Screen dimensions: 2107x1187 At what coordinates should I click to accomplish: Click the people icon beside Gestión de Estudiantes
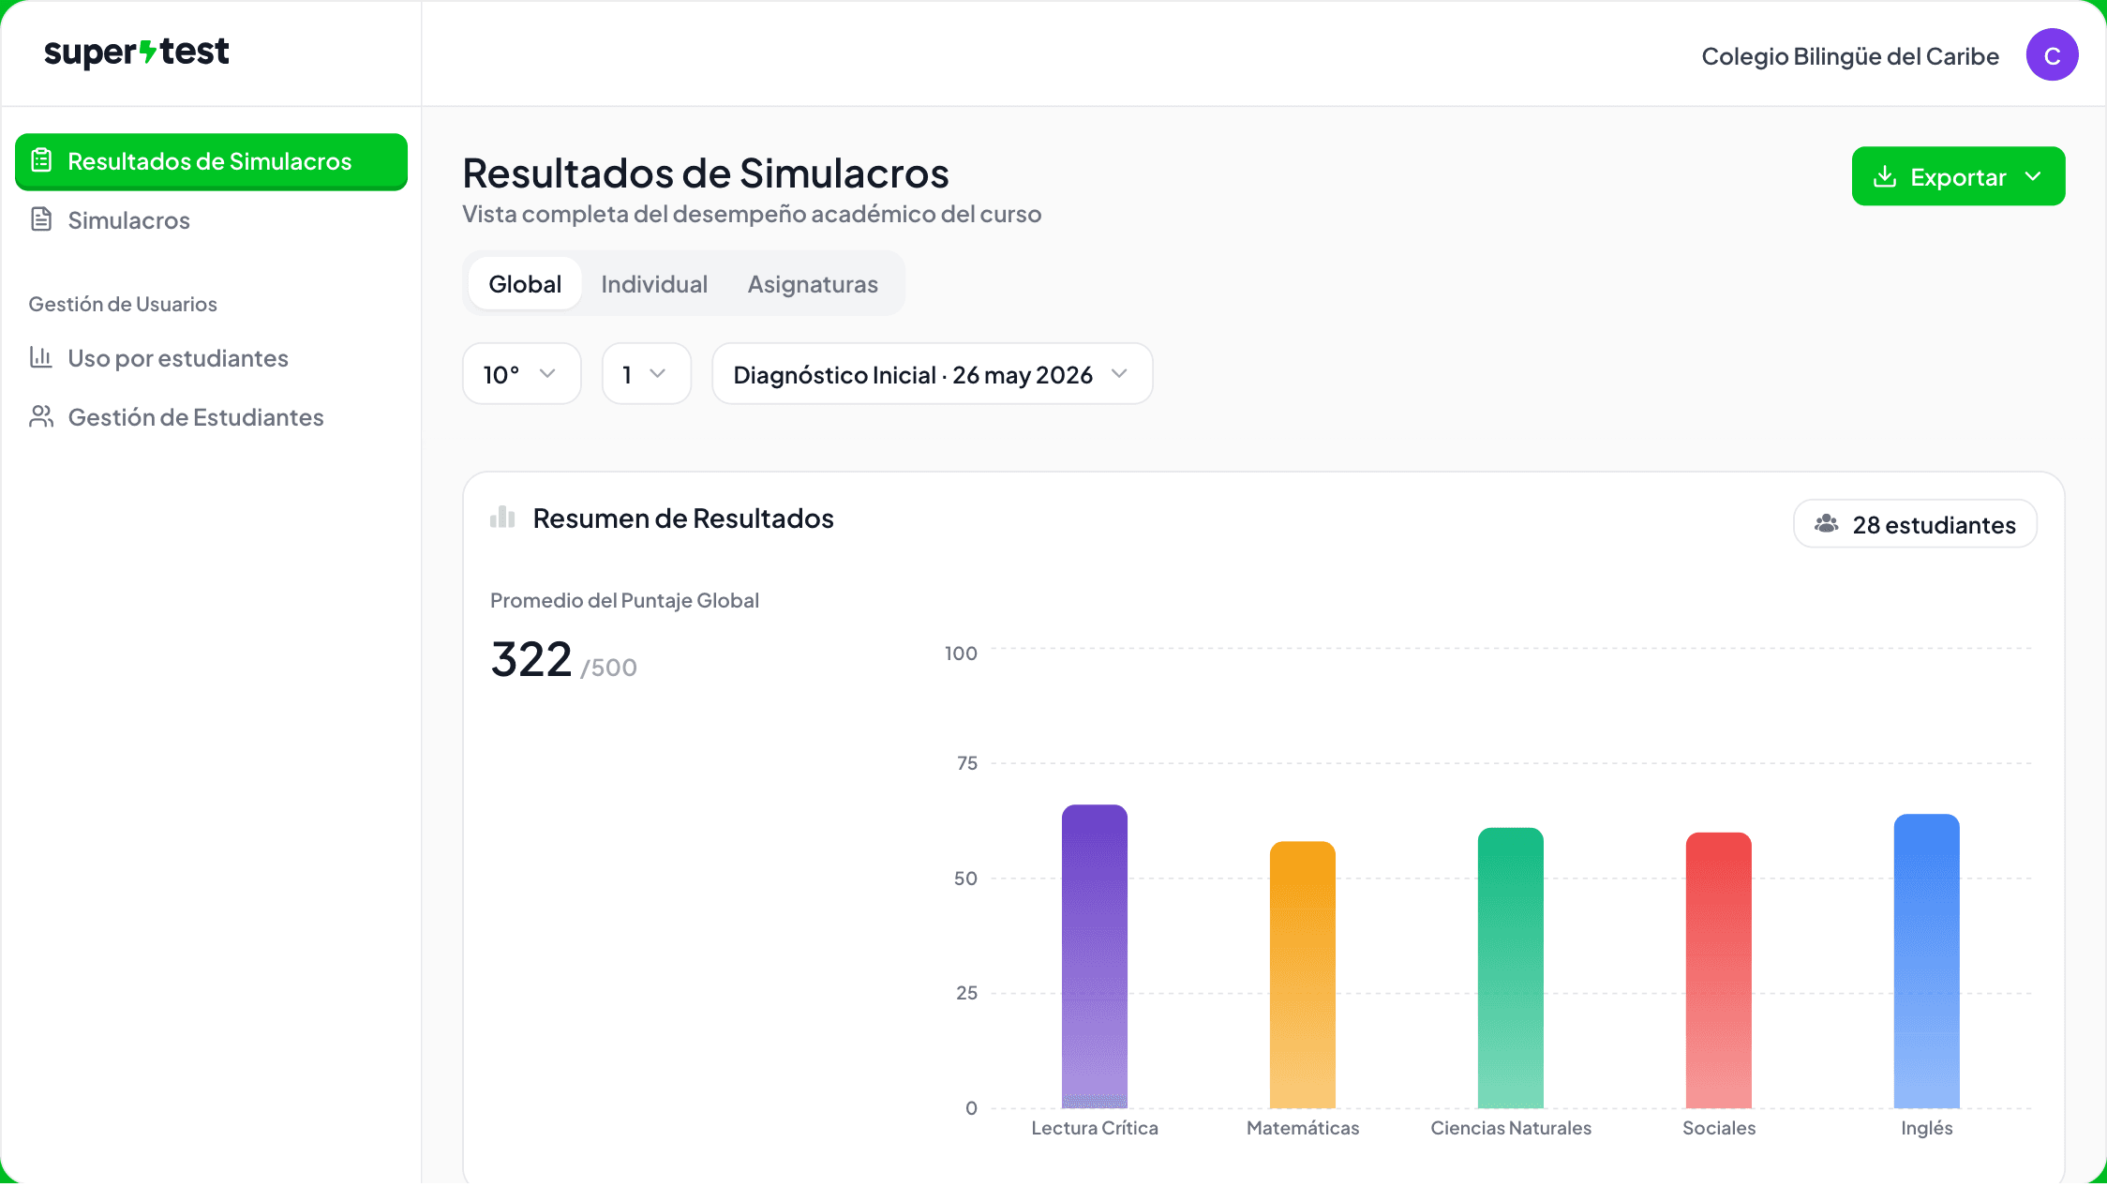[x=41, y=416]
